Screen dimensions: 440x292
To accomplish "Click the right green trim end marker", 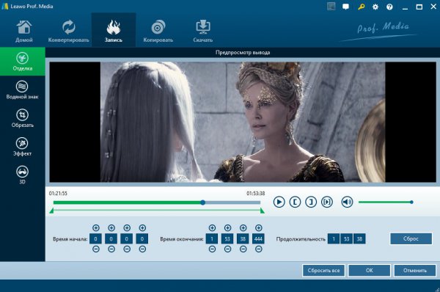I will [x=262, y=211].
